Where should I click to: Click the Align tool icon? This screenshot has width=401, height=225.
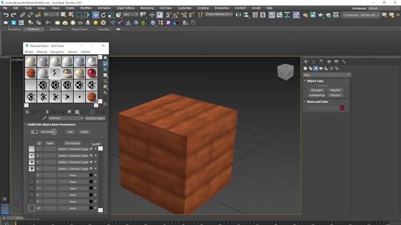[x=246, y=15]
